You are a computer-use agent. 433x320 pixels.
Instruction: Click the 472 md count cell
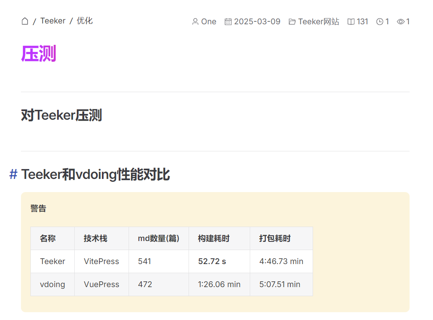(x=159, y=284)
